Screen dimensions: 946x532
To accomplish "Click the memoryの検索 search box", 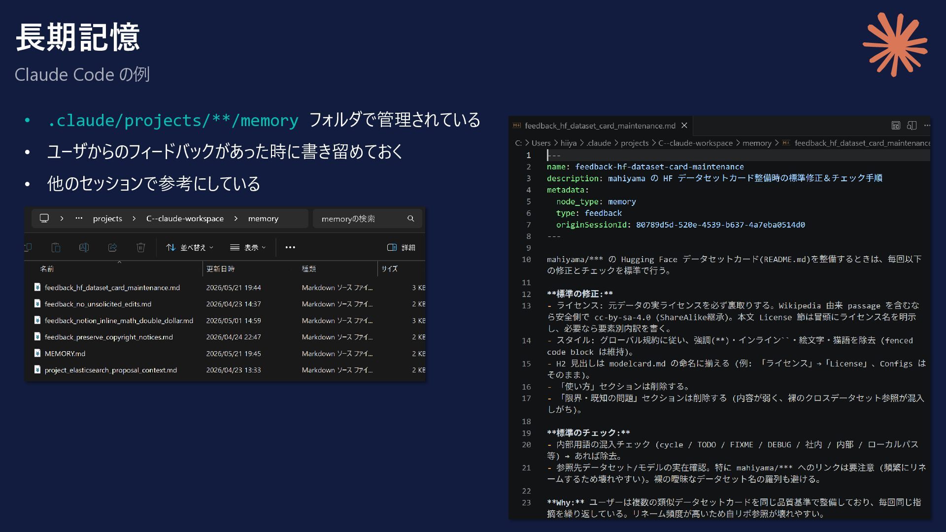I will tap(367, 218).
